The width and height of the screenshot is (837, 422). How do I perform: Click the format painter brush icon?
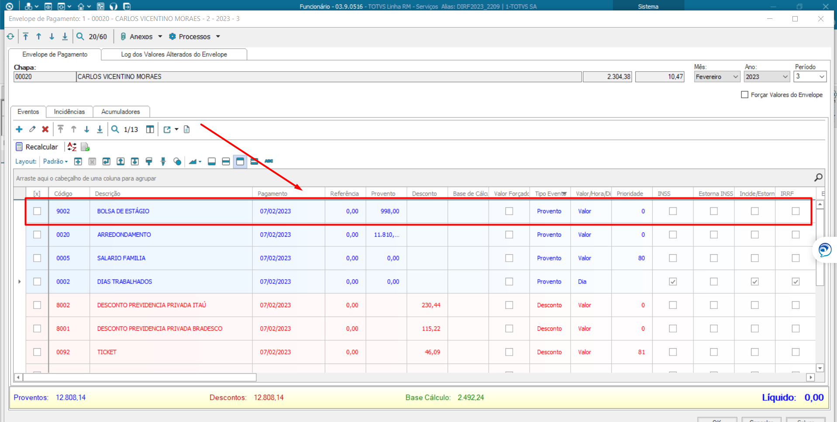pos(149,162)
